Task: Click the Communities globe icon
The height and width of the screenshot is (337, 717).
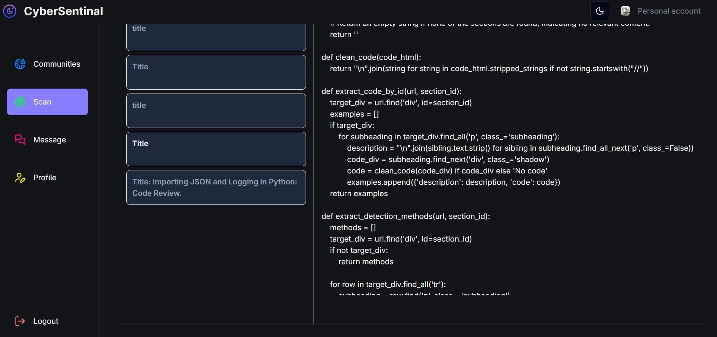Action: 20,64
